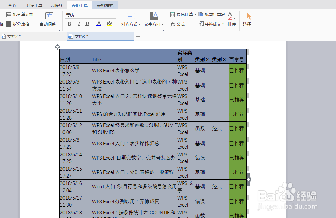The height and width of the screenshot is (218, 336).
Task: Open font color dropdown arrow
Action: point(104,24)
